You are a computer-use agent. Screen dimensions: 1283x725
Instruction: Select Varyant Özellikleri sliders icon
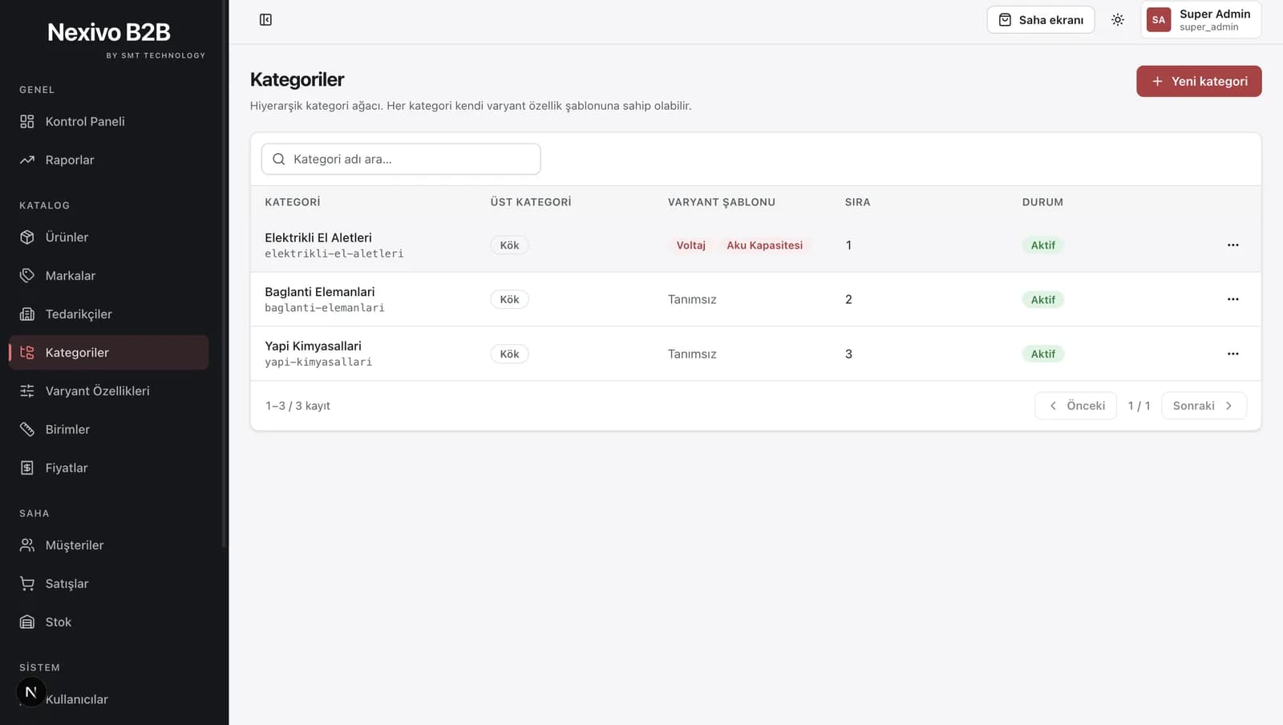27,391
